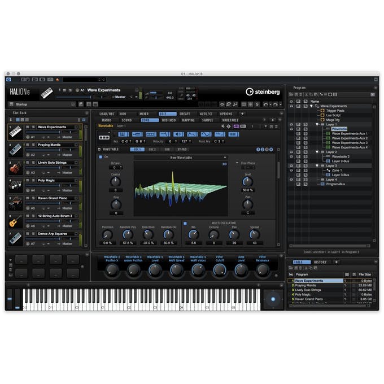Viewport: 384px width, 384px height.
Task: Click the blue power icon at top-left
Action: [x=8, y=80]
